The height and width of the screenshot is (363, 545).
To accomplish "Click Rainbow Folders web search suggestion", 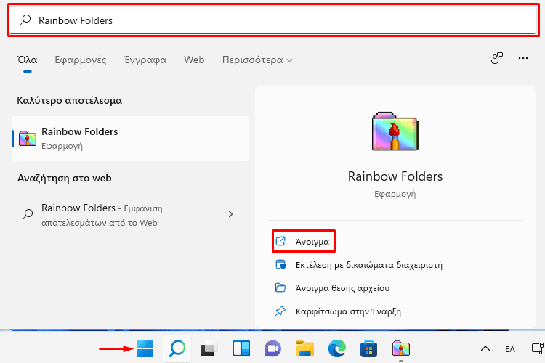I will click(x=130, y=215).
